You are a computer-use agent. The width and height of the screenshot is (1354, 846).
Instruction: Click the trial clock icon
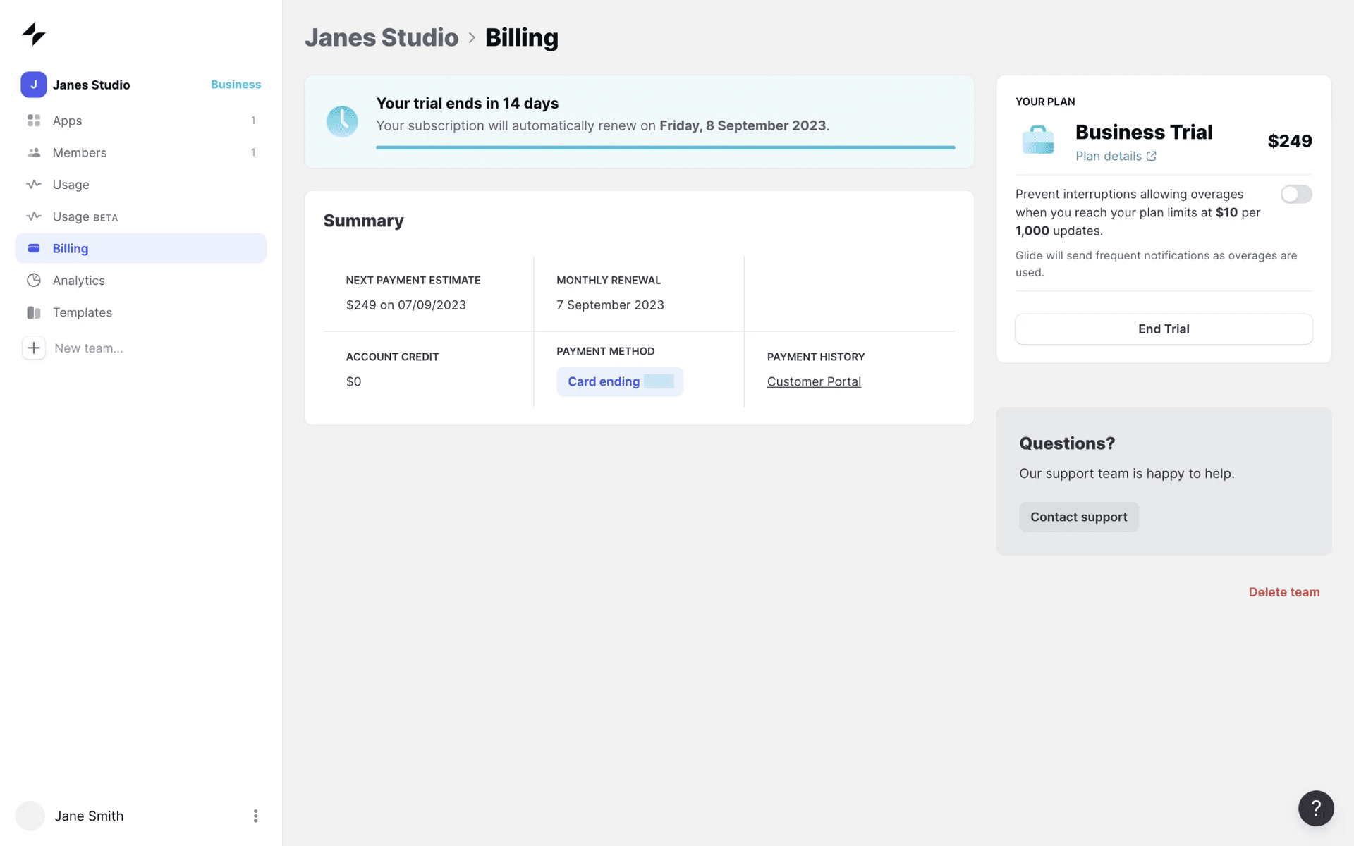342,121
